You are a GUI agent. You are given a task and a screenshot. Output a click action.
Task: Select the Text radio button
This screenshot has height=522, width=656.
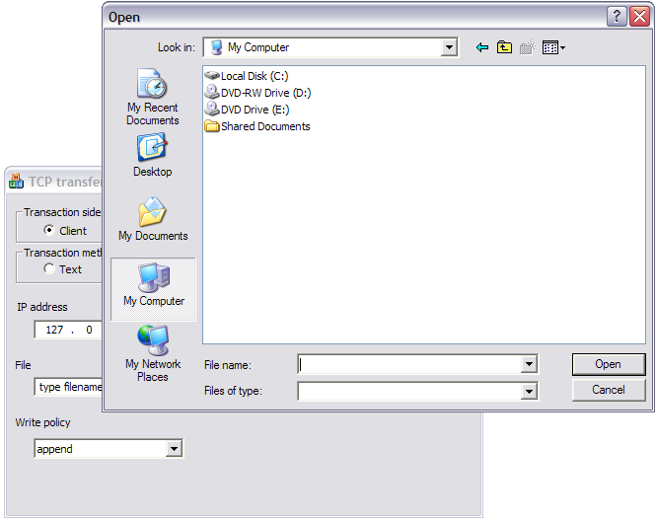(x=49, y=268)
